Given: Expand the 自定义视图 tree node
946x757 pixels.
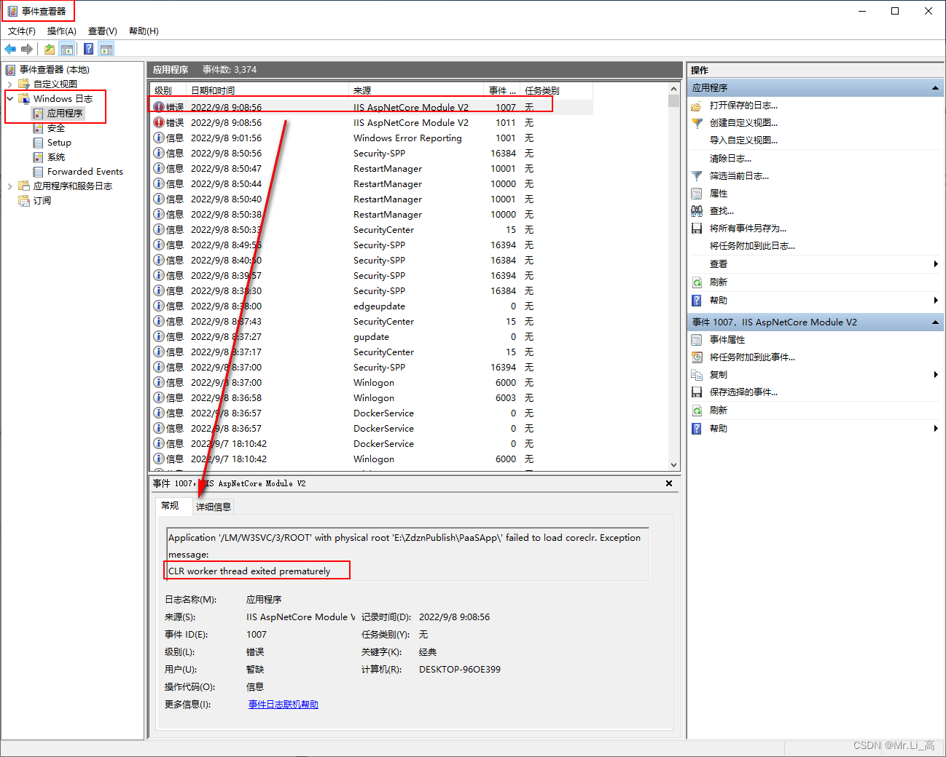Looking at the screenshot, I should coord(9,84).
